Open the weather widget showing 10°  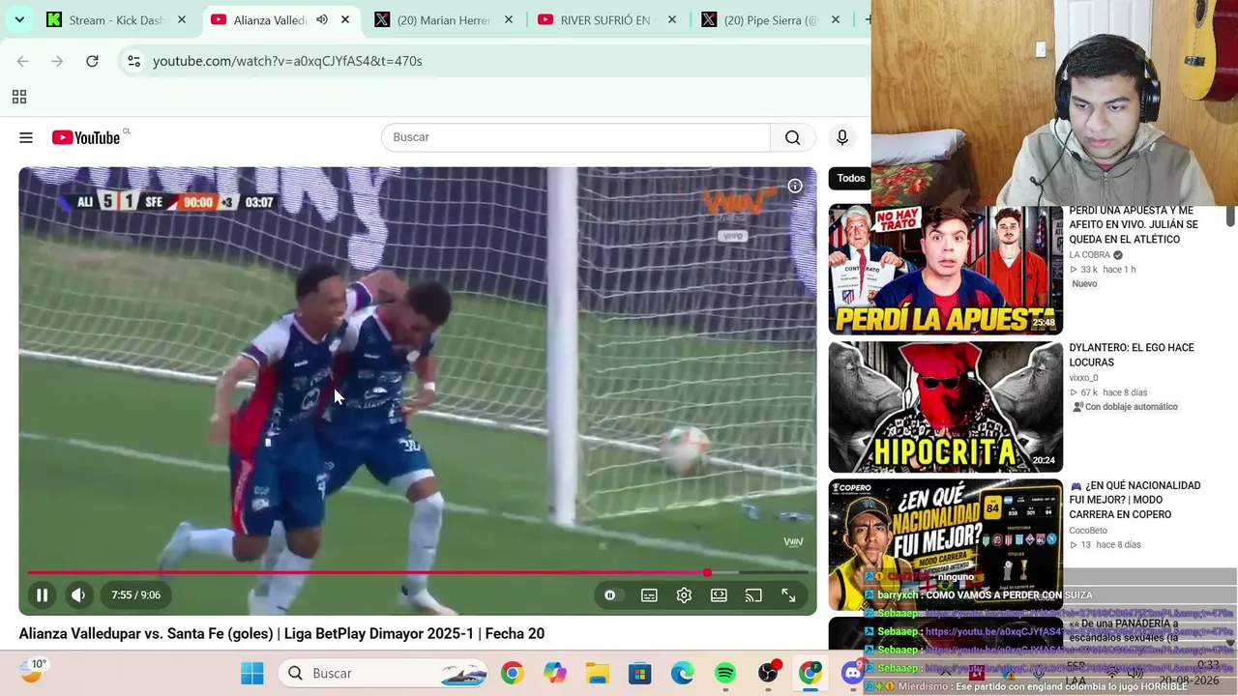point(33,670)
